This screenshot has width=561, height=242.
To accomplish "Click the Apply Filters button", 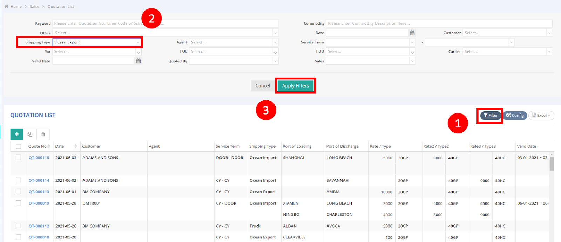I will [295, 86].
